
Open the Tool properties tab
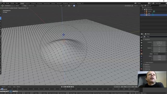coord(141,37)
